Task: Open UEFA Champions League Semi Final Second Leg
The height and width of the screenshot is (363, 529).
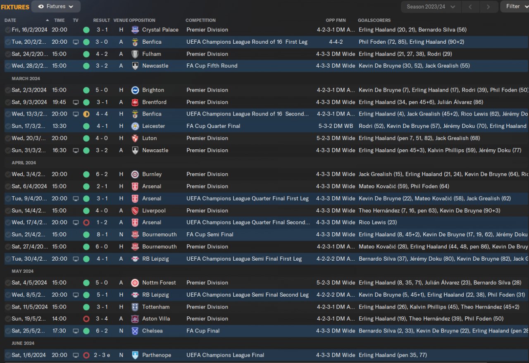Action: pos(248,295)
